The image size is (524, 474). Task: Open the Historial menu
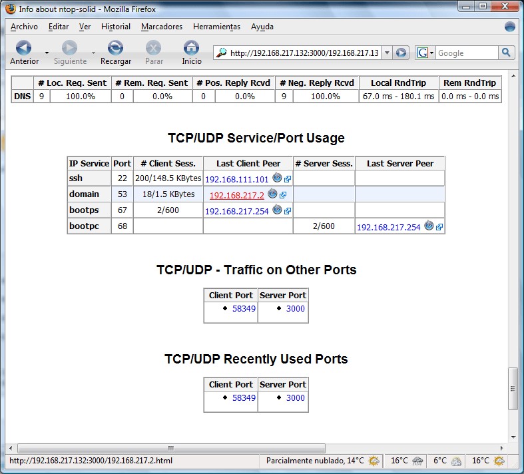(116, 27)
